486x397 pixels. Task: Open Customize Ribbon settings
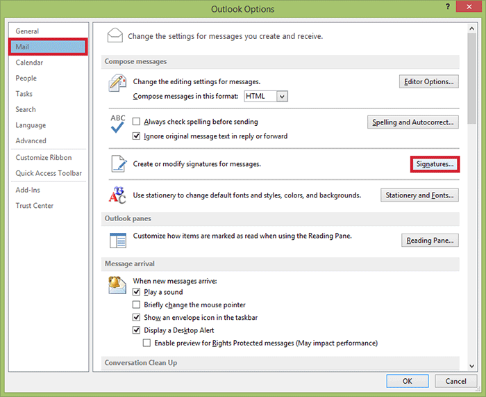click(x=49, y=157)
